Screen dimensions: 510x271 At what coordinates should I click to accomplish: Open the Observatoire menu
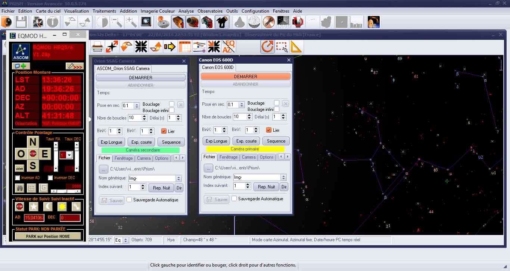coord(210,11)
